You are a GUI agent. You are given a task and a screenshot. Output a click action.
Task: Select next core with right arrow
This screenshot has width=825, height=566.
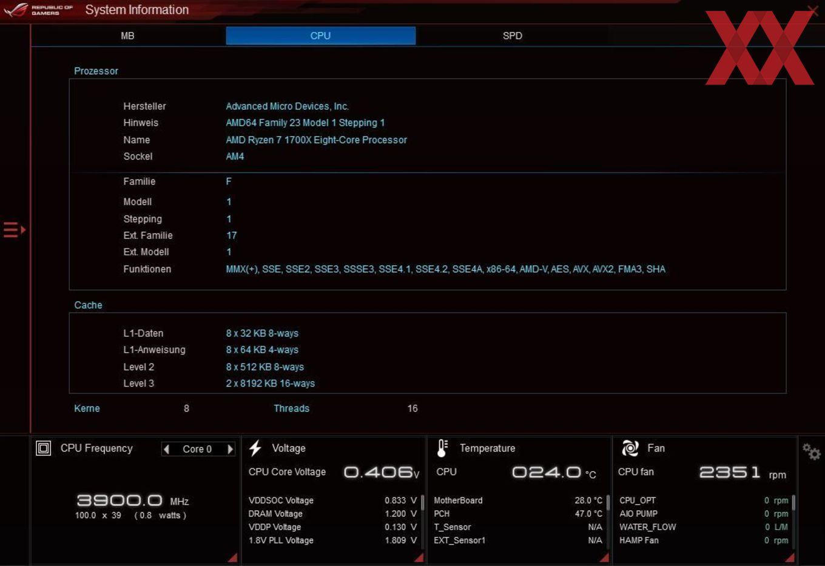(230, 449)
